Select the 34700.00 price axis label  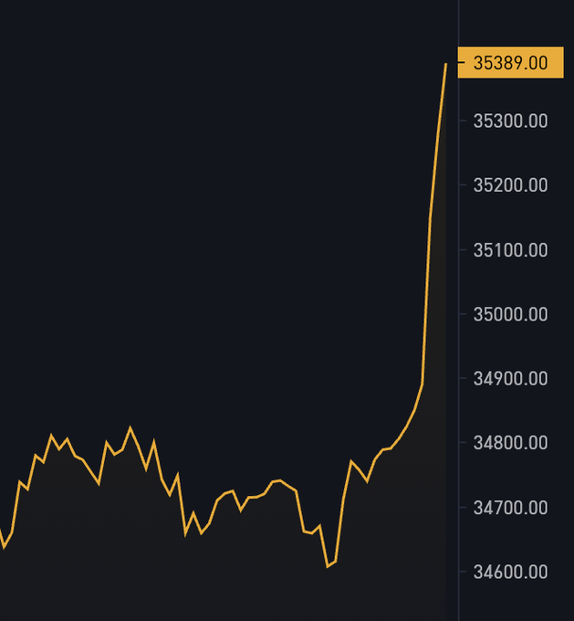click(511, 508)
